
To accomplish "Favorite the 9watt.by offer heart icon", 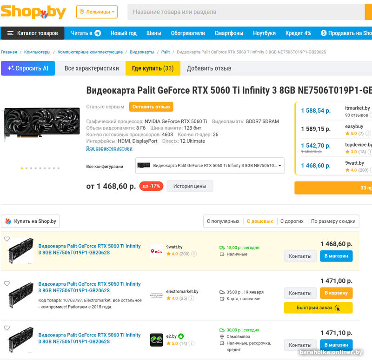I will (x=7, y=239).
